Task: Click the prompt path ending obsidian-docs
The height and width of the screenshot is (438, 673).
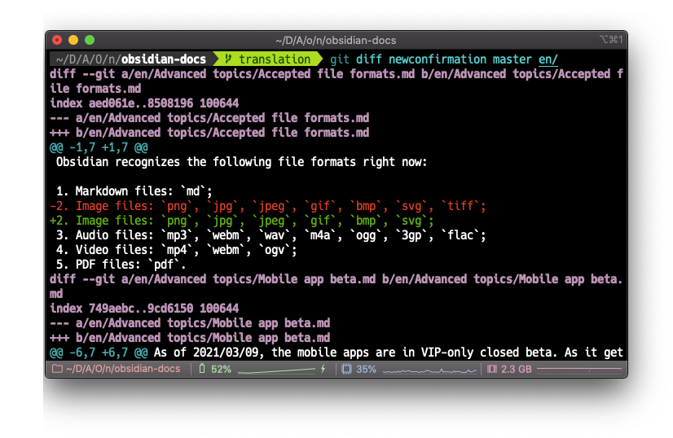Action: 131,59
